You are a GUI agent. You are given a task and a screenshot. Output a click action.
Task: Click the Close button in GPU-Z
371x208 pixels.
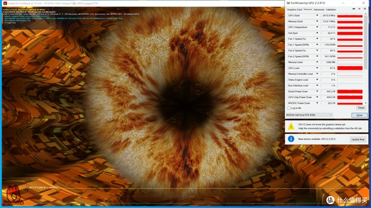(359, 115)
